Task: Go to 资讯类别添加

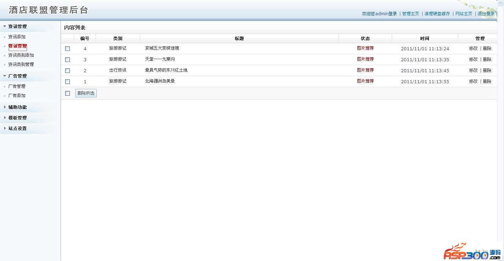Action: point(21,55)
